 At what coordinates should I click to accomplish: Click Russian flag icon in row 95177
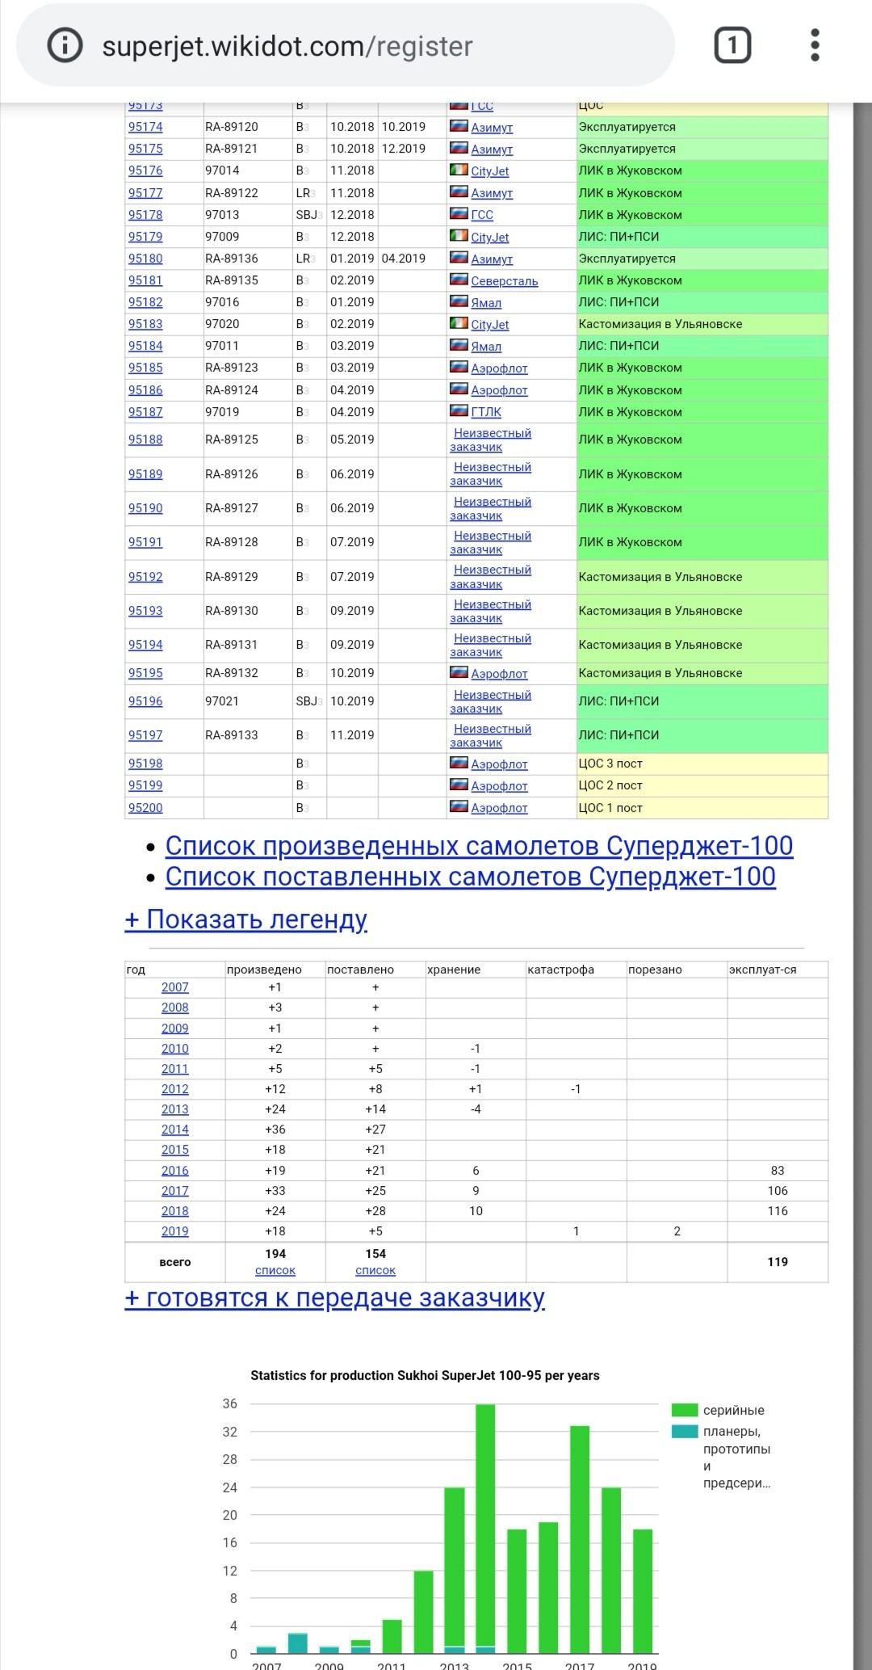click(459, 192)
